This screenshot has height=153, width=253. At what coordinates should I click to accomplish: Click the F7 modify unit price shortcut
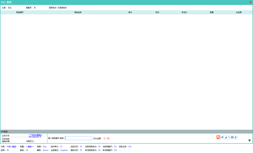point(61,147)
